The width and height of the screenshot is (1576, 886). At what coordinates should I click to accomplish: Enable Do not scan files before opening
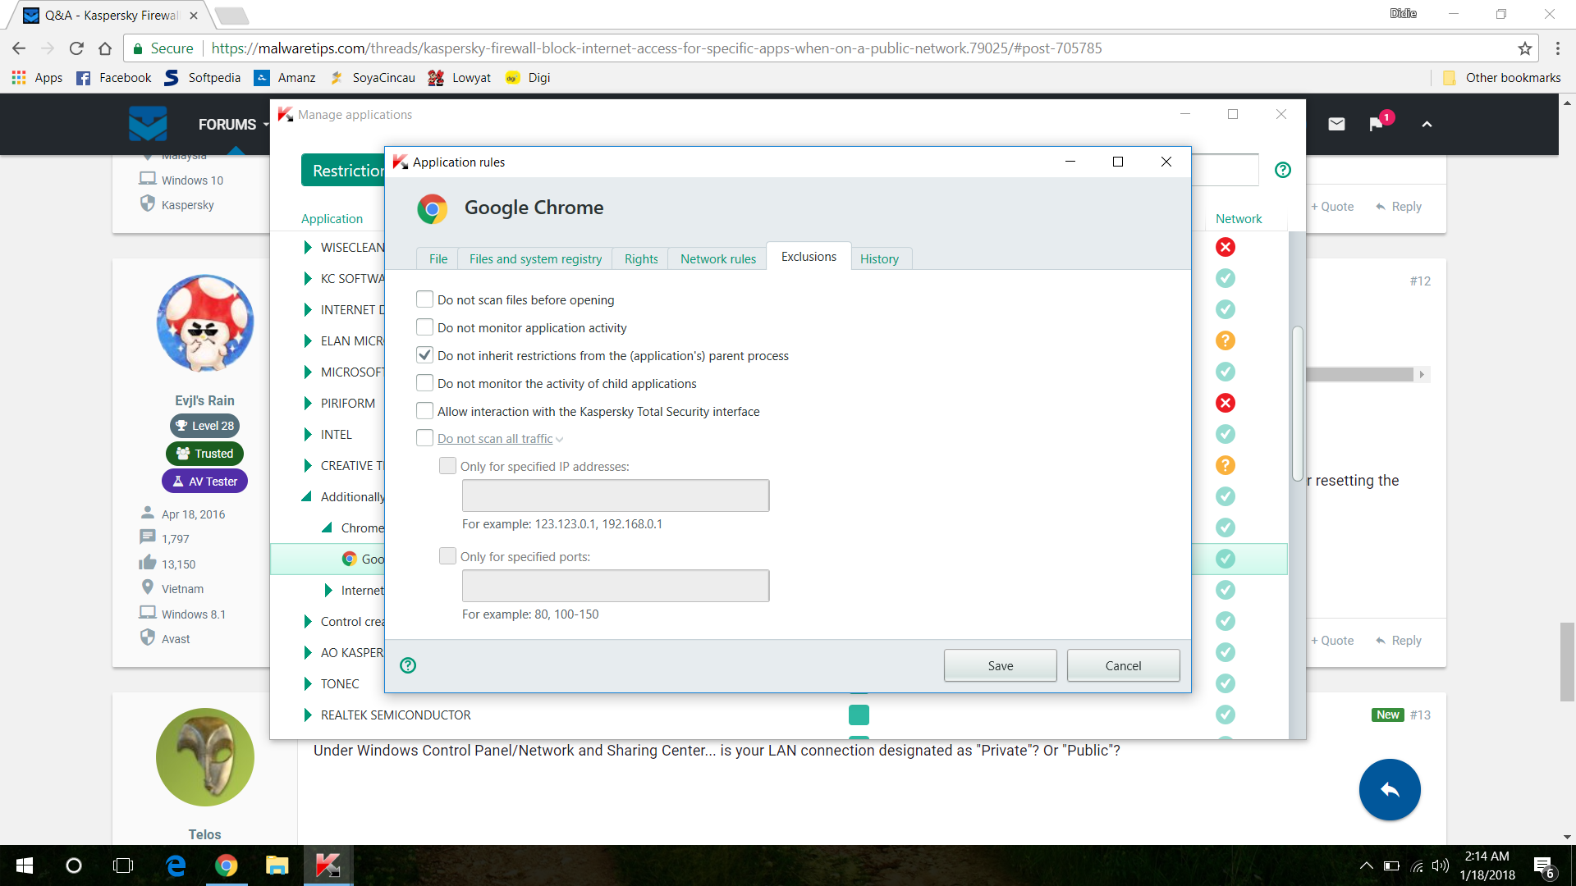pyautogui.click(x=424, y=299)
